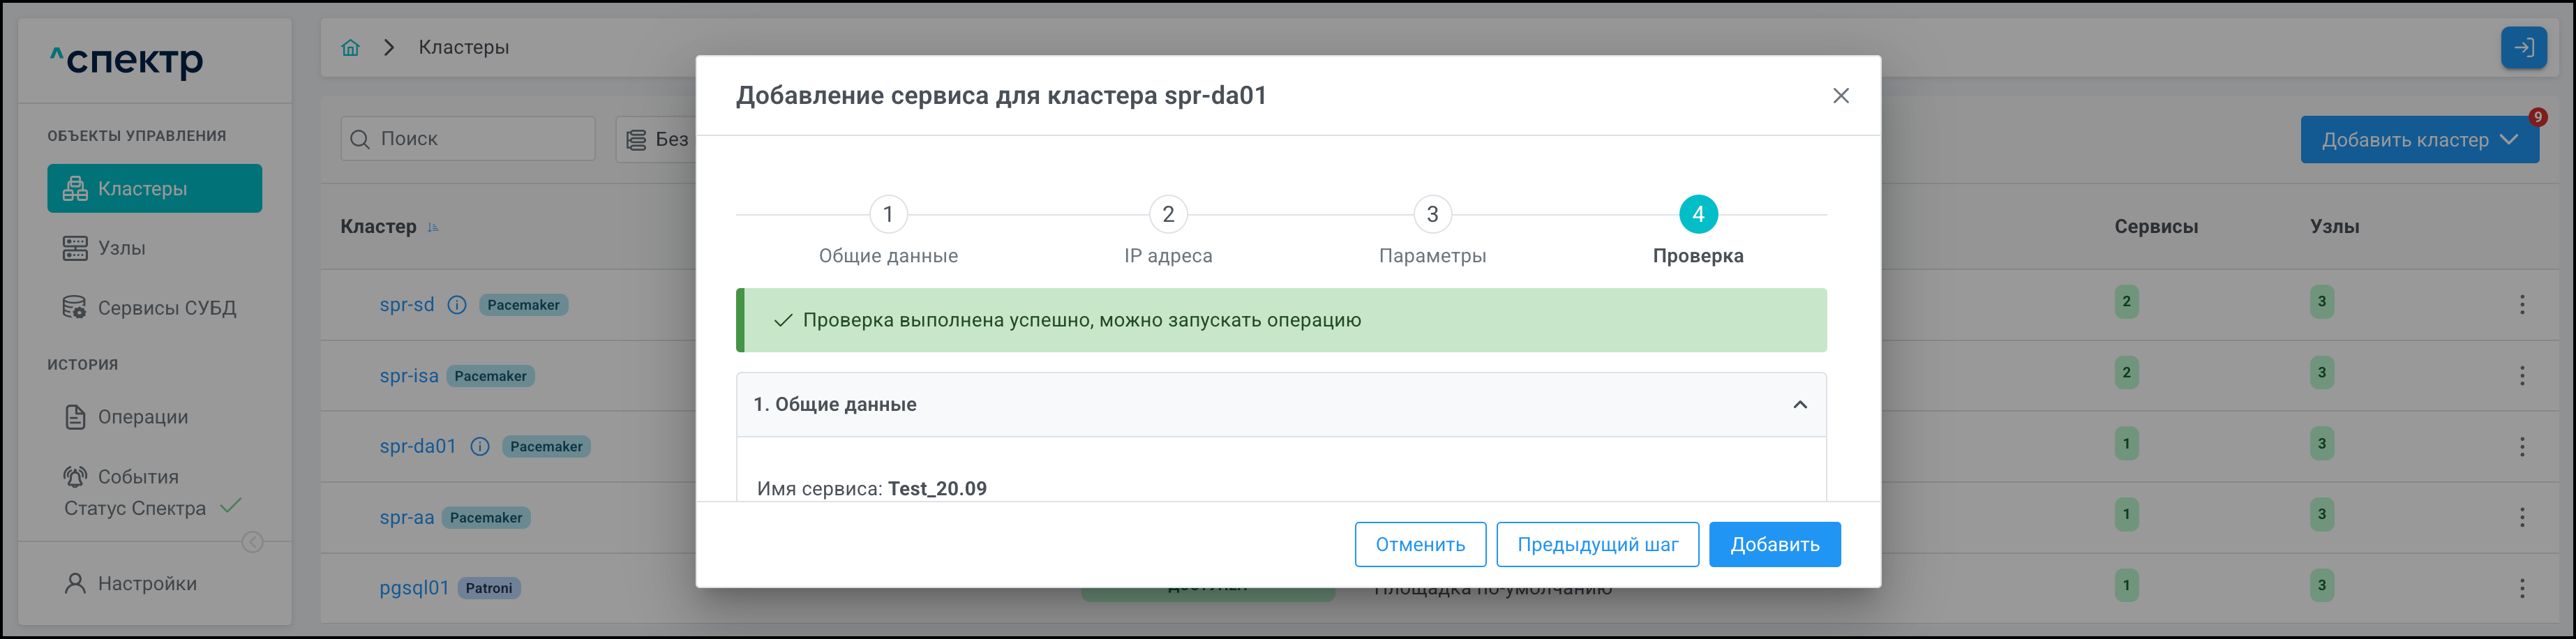Click the home icon in the breadcrumb
The height and width of the screenshot is (639, 2576).
(x=350, y=48)
